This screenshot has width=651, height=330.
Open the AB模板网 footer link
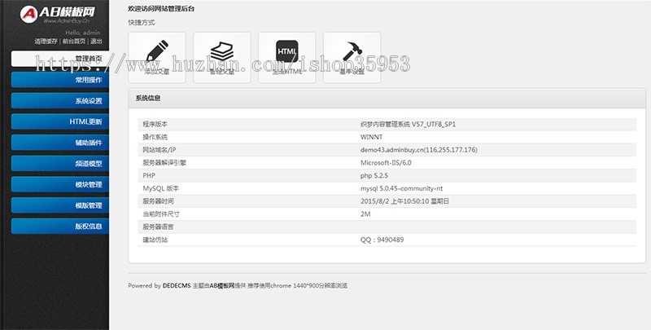(221, 285)
